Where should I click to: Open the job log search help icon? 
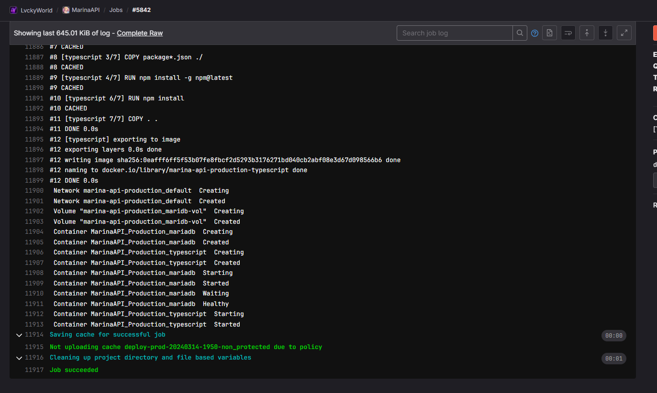(535, 33)
